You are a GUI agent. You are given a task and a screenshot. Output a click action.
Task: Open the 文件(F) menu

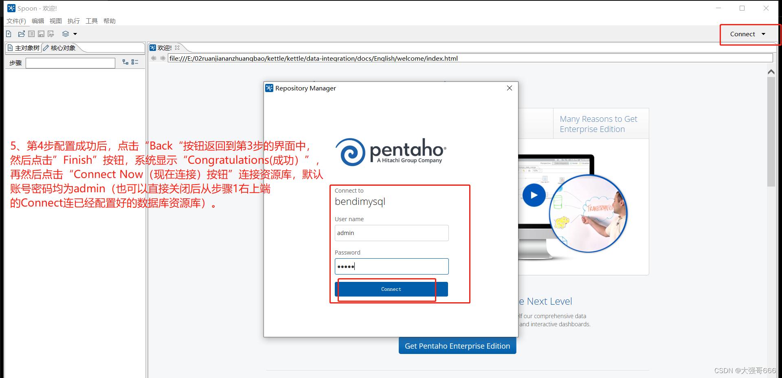pos(16,21)
